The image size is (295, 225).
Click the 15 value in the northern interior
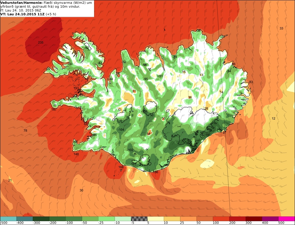pyautogui.click(x=184, y=72)
